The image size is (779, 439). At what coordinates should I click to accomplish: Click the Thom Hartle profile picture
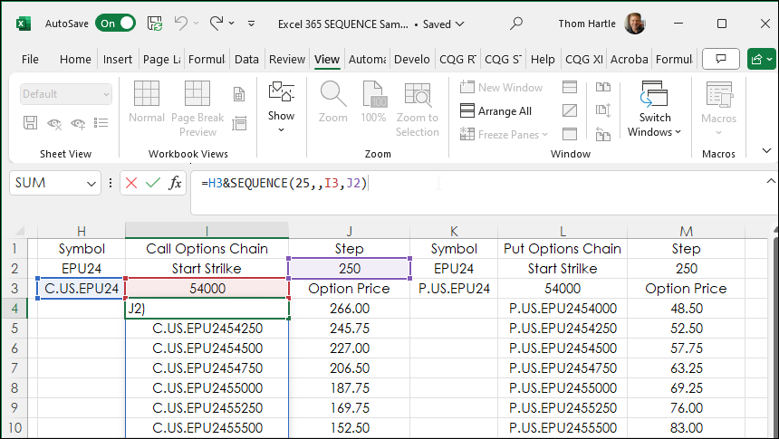coord(635,24)
